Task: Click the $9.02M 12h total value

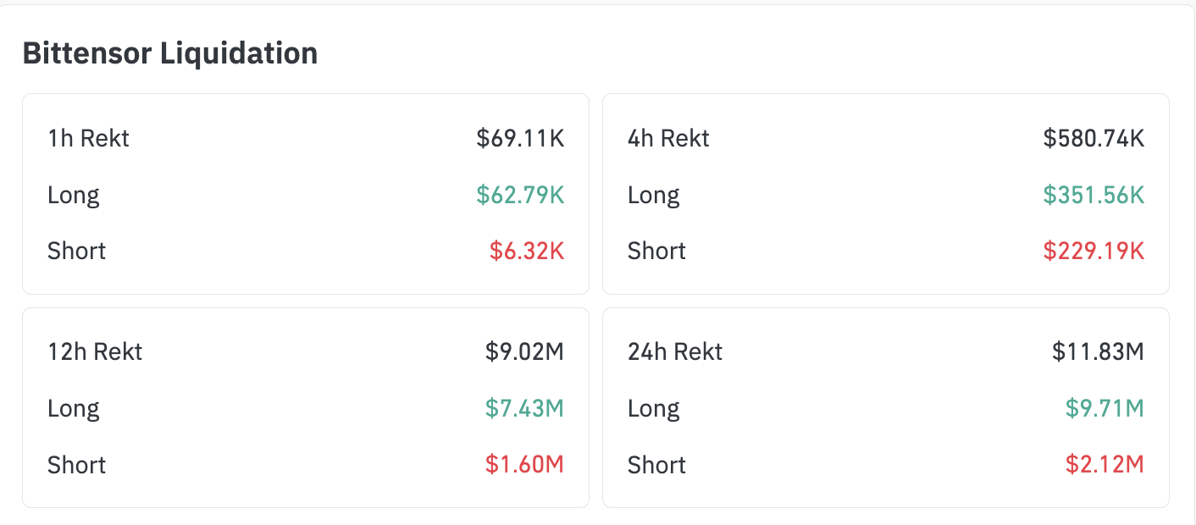Action: coord(524,351)
